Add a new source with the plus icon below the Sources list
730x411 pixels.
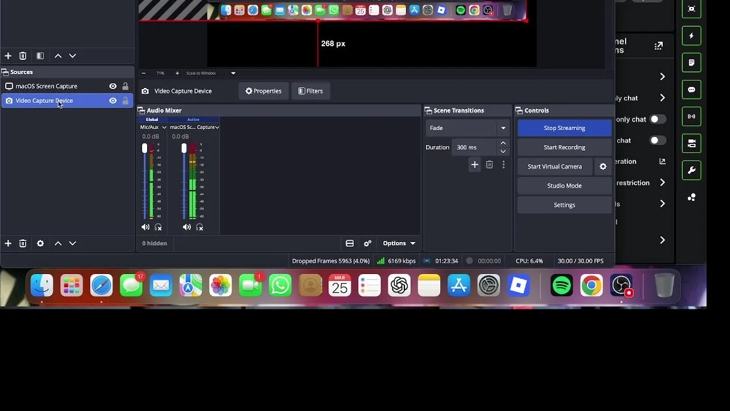point(8,243)
